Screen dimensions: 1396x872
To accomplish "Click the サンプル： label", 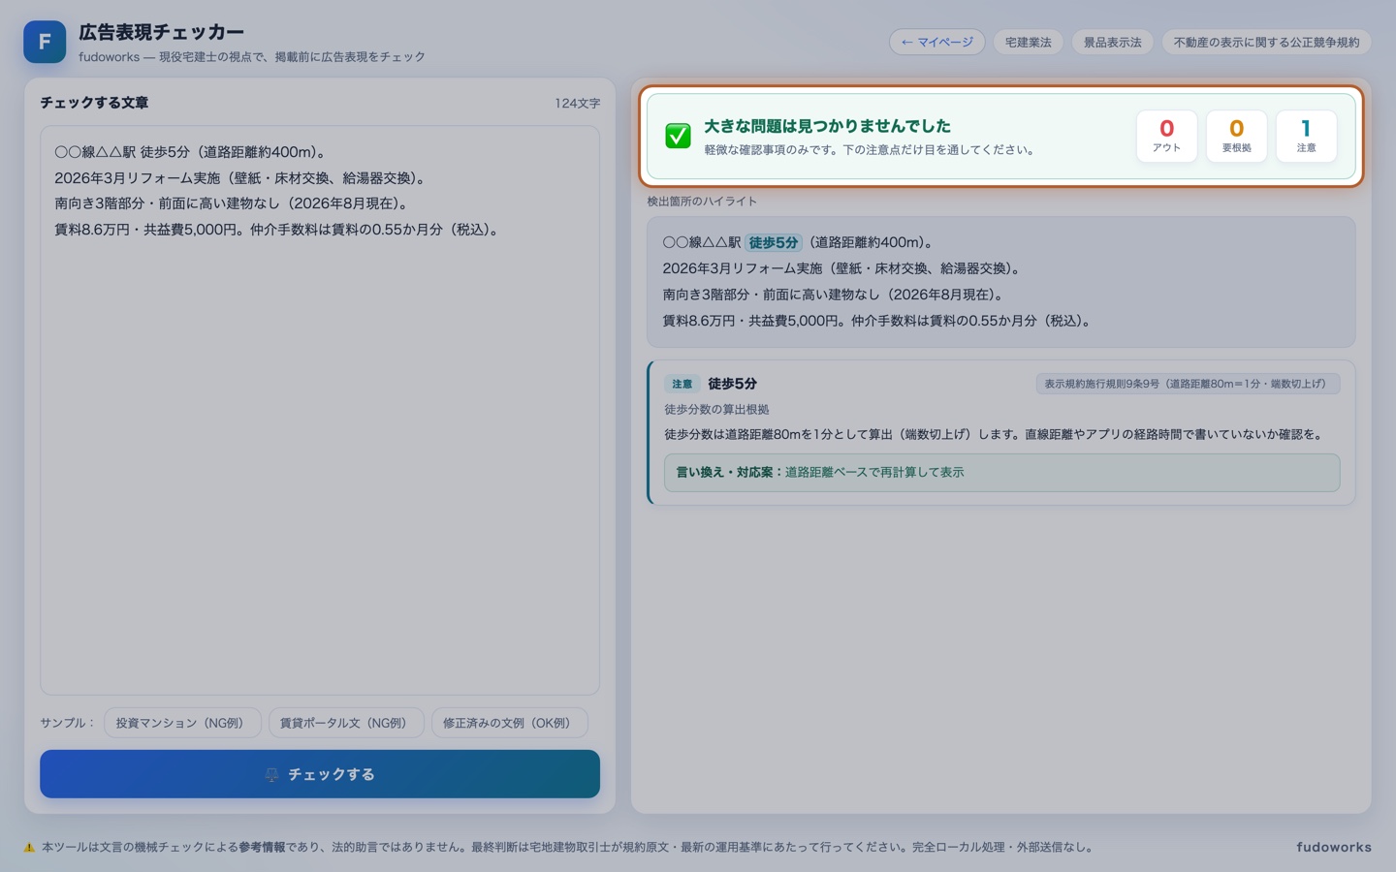I will pos(67,723).
